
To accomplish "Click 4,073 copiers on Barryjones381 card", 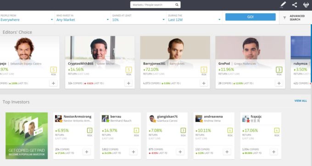I will [152, 83].
